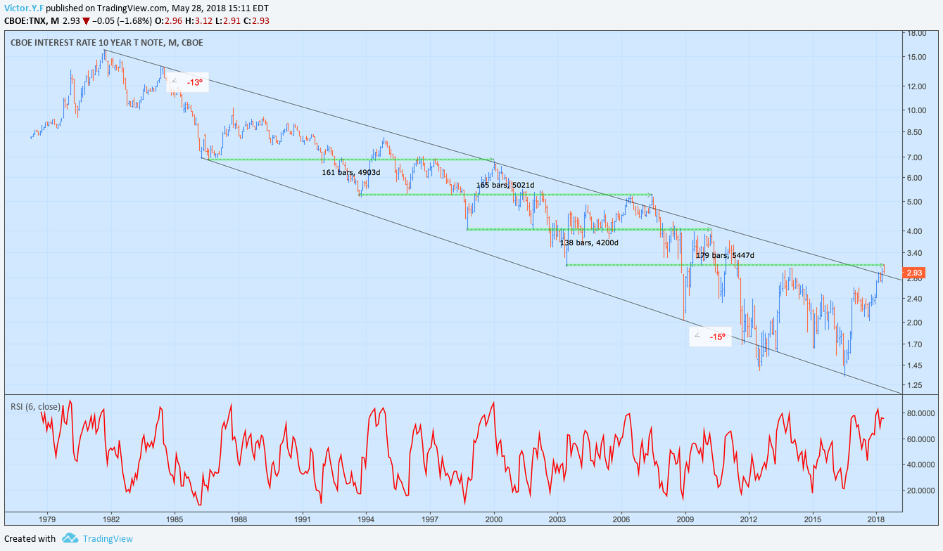This screenshot has width=943, height=551.
Task: Click the 2000 label on time axis
Action: pos(493,519)
